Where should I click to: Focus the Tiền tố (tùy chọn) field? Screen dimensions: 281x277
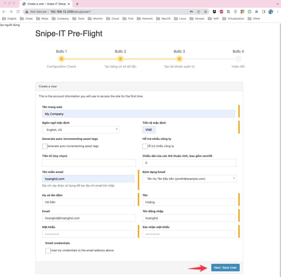(x=89, y=163)
